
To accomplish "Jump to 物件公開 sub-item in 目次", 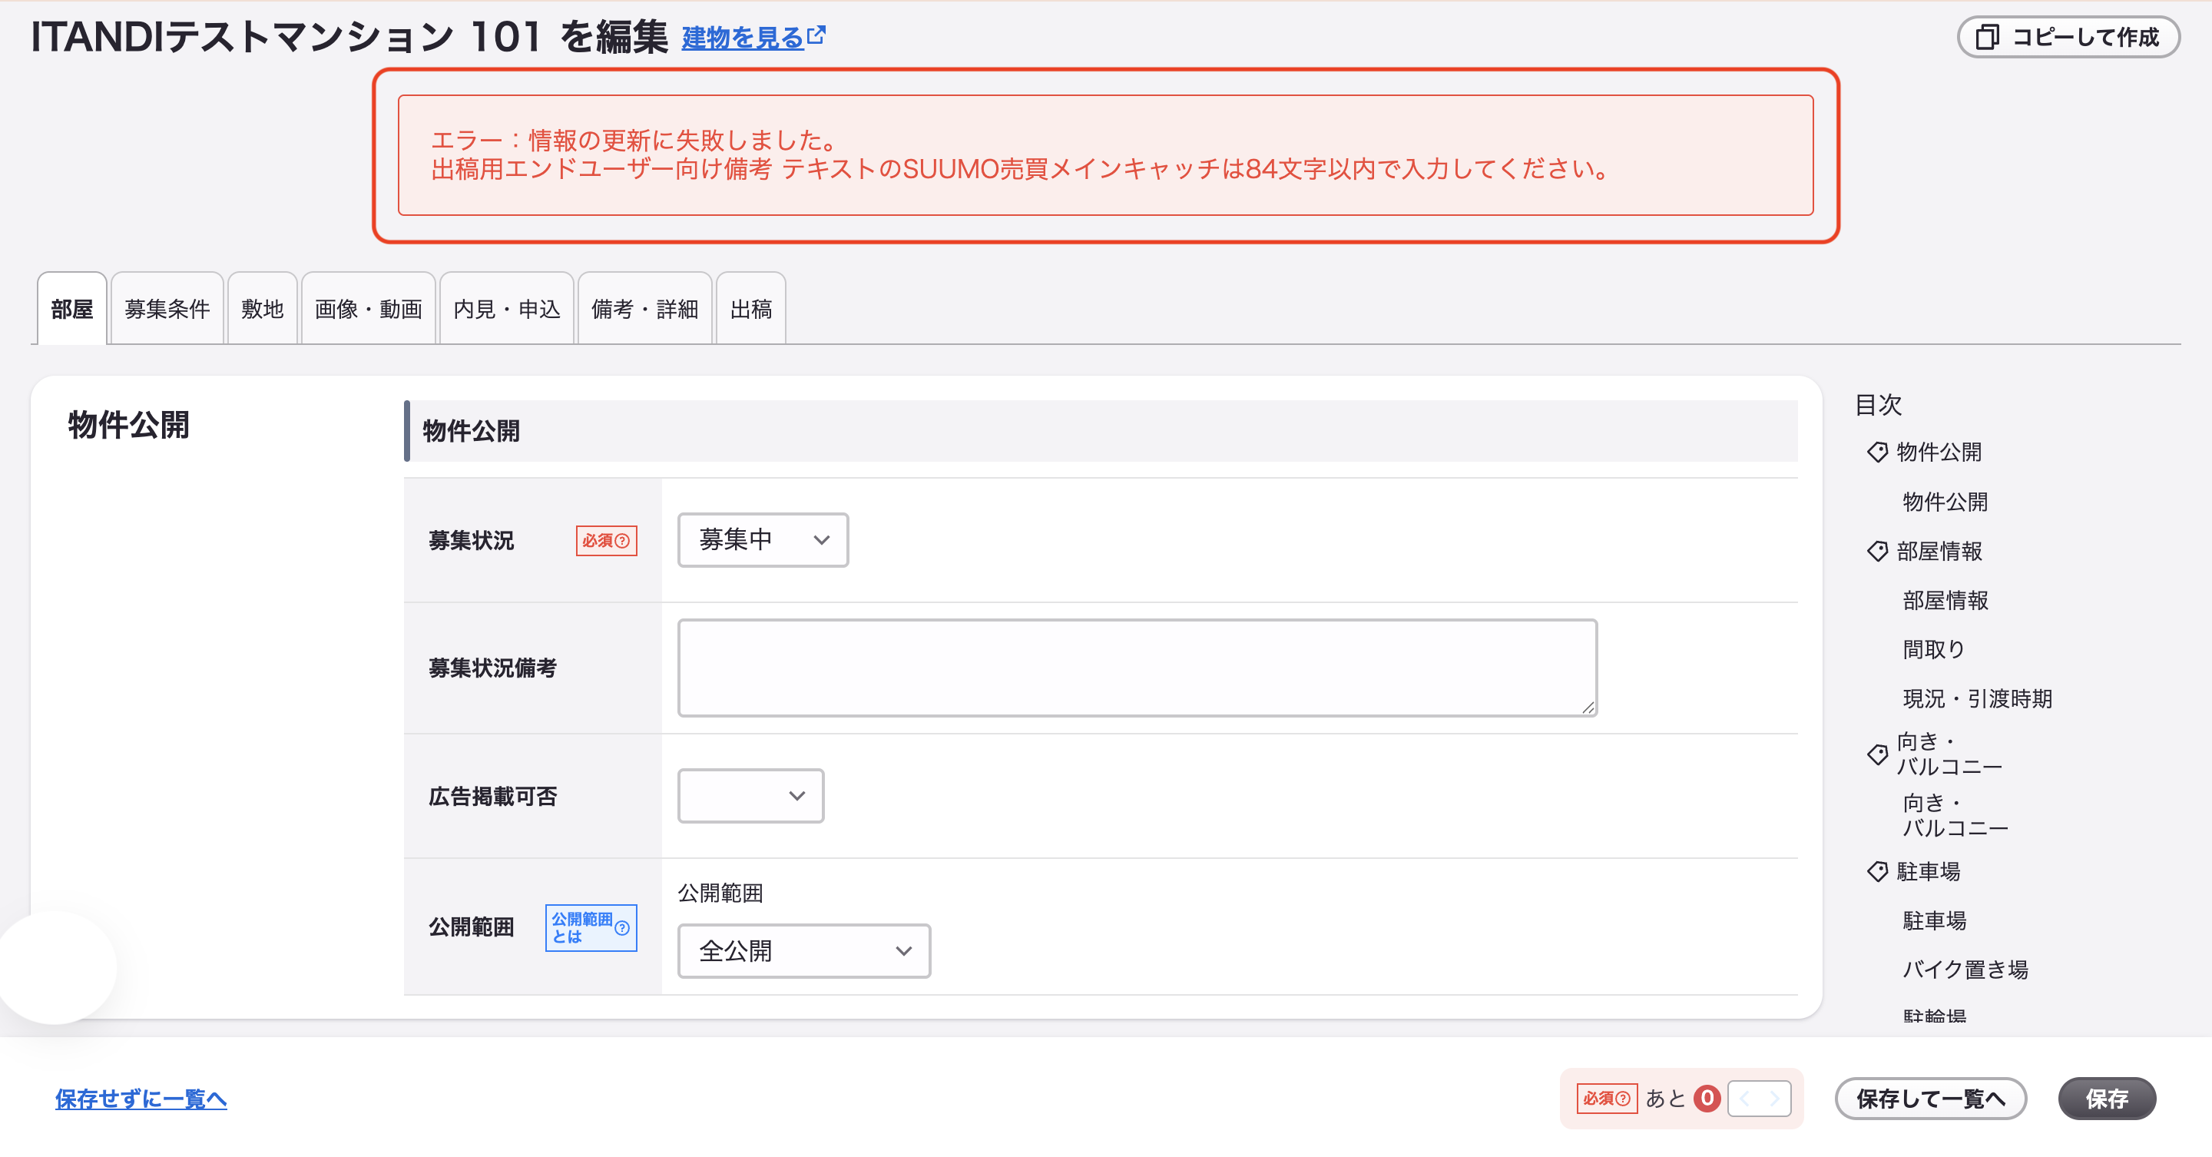I will click(1945, 502).
